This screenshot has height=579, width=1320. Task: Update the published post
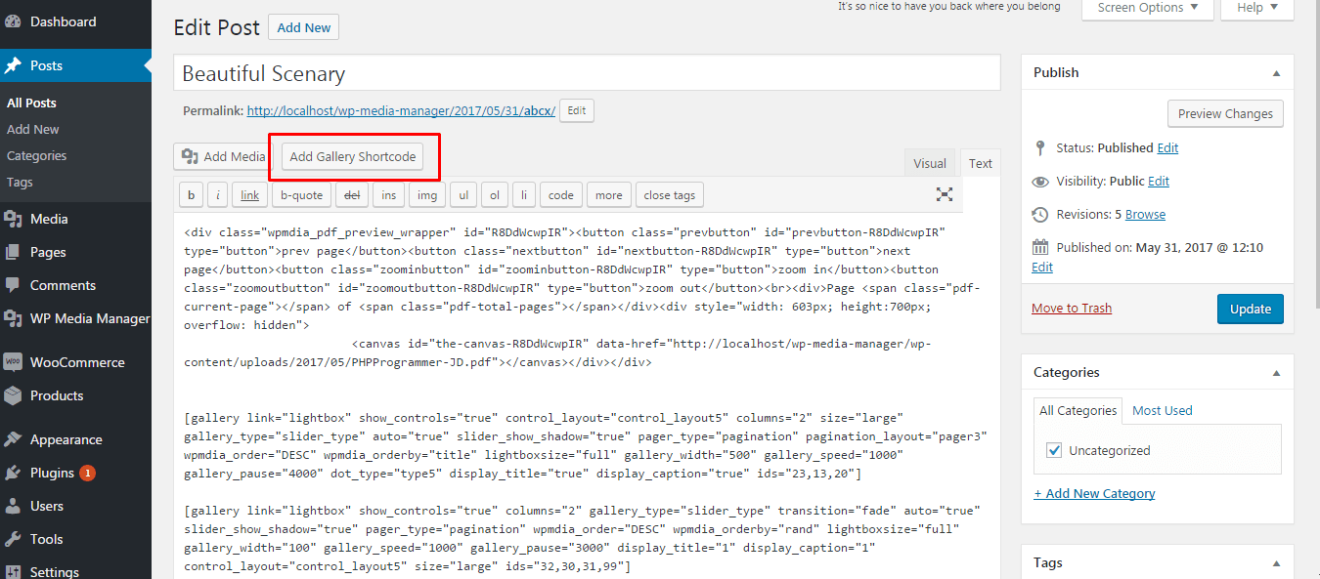point(1250,308)
